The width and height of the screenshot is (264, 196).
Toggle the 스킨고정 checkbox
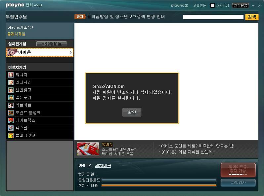coord(212,6)
